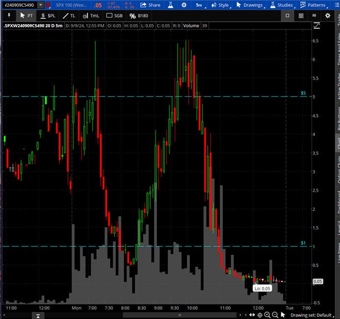Open the Patterns menu
Screen dimensions: 340x319
pos(314,5)
